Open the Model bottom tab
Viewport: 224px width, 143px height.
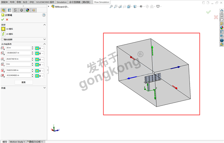point(5,142)
